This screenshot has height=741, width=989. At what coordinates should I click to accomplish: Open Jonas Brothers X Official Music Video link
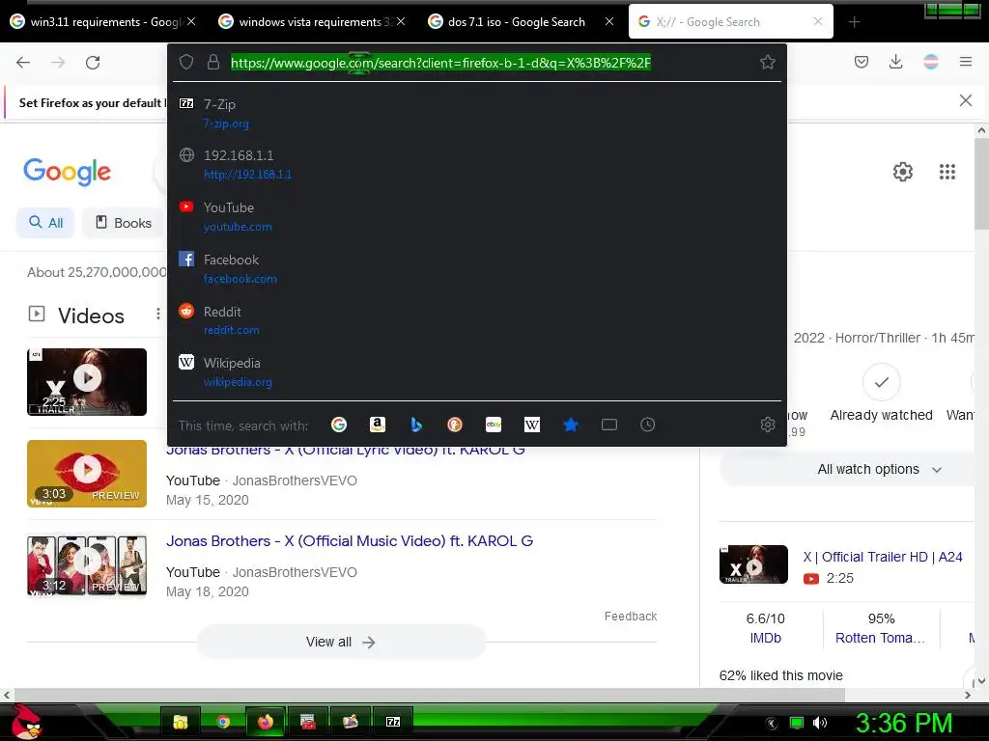[x=350, y=541]
